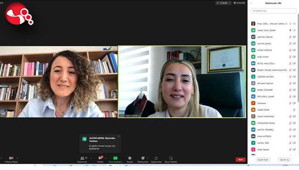
Task: Expand the video options arrow beside Videoyu Başlat
Action: pos(17,158)
